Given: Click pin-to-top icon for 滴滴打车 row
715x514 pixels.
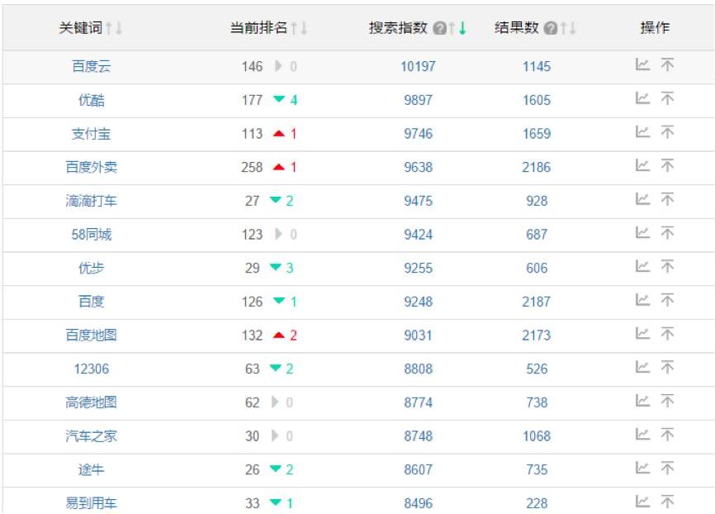Looking at the screenshot, I should click(x=667, y=199).
